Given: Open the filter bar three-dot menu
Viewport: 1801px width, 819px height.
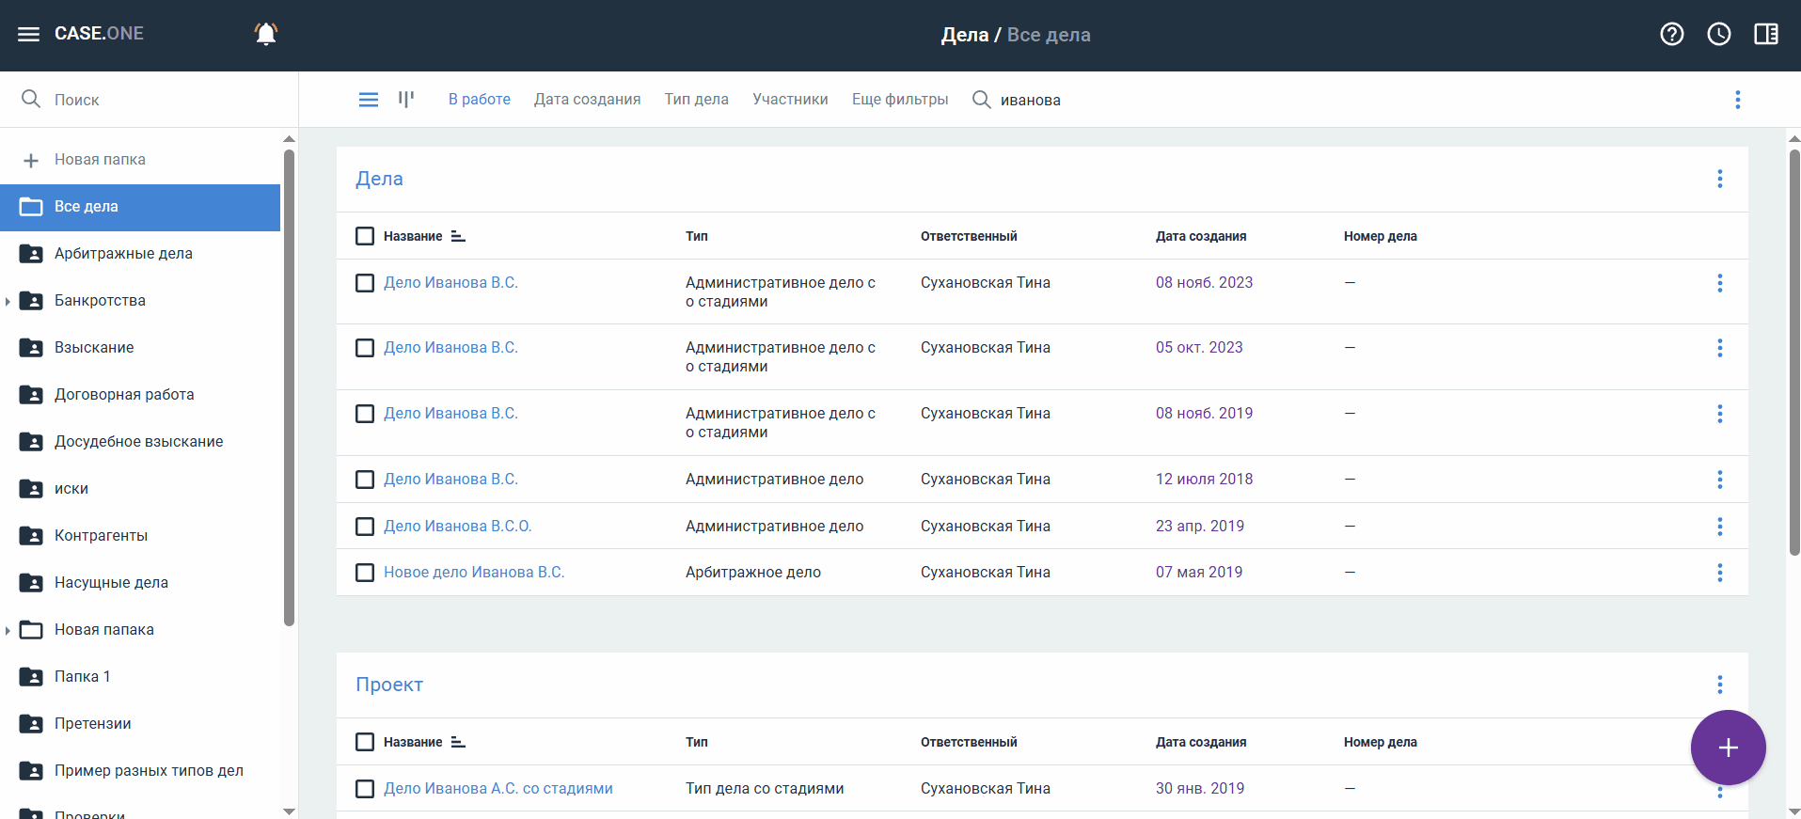Looking at the screenshot, I should [x=1738, y=100].
